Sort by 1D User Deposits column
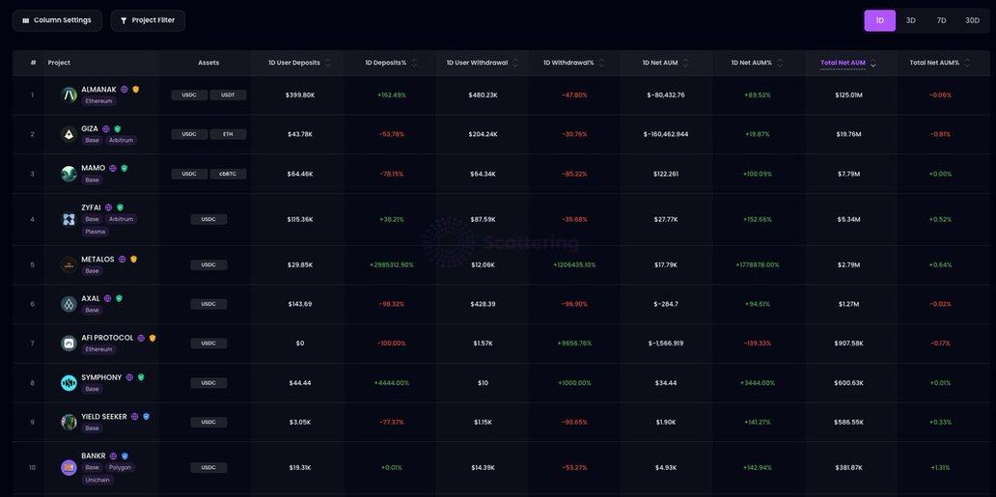Screen dimensions: 996x497 (x=294, y=63)
